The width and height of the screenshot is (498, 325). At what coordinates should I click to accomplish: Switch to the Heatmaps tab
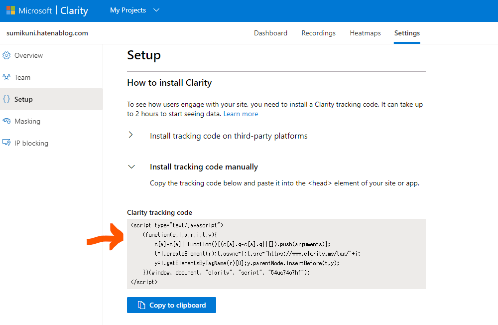pyautogui.click(x=365, y=33)
